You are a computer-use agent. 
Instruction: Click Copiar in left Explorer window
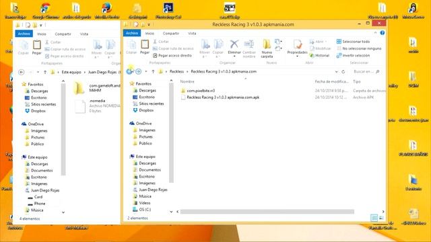[x=24, y=48]
